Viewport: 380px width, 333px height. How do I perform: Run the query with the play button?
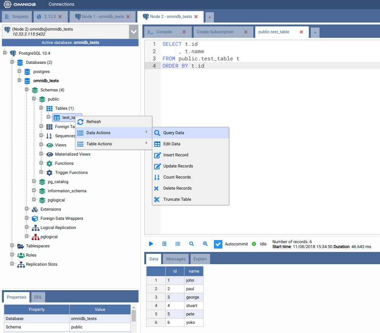151,244
